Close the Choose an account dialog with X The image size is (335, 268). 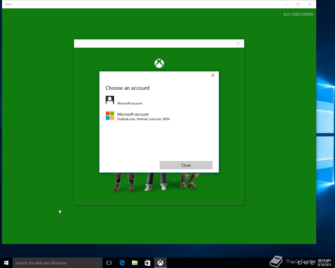(213, 75)
